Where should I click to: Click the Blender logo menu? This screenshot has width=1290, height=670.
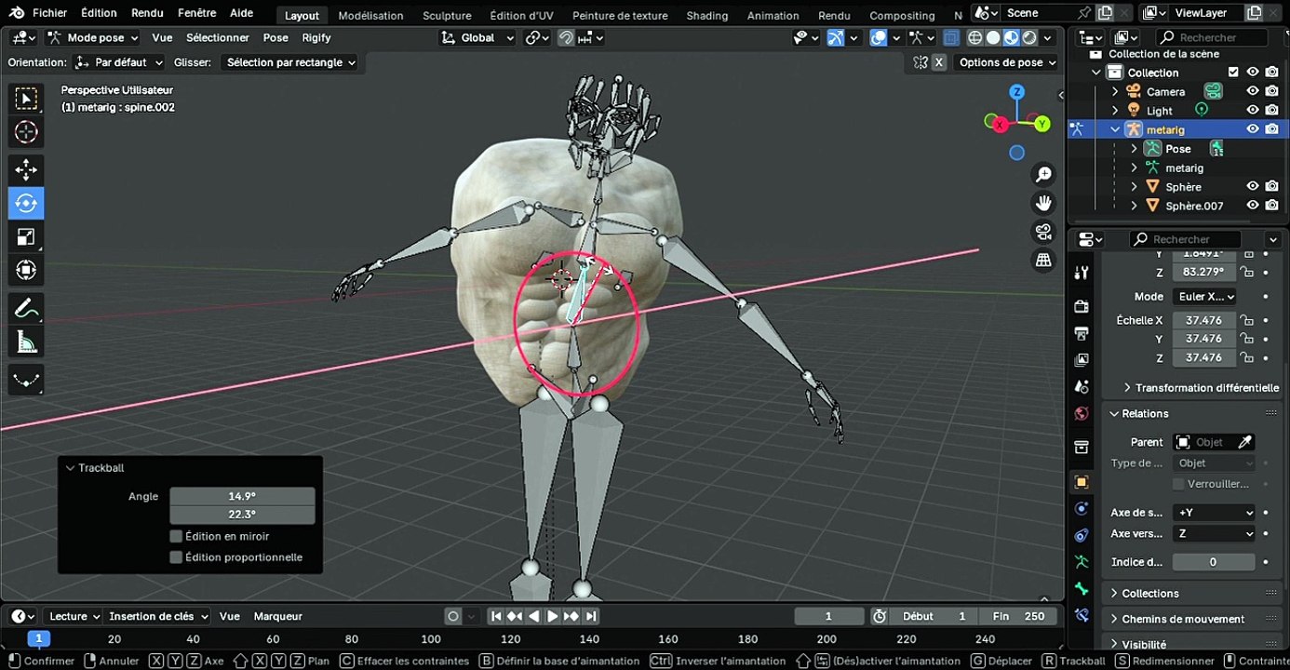(x=17, y=13)
